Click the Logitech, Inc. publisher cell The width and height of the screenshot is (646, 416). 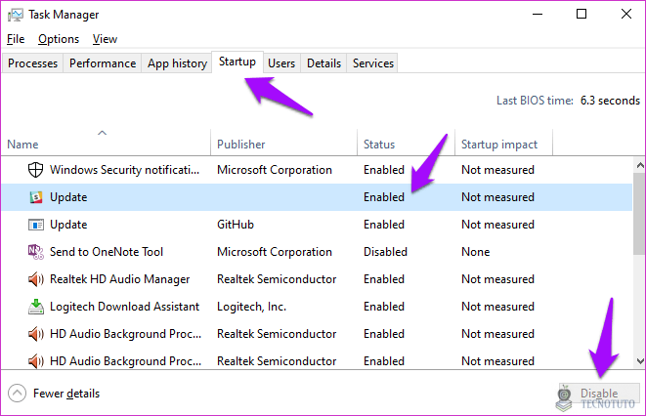[251, 307]
